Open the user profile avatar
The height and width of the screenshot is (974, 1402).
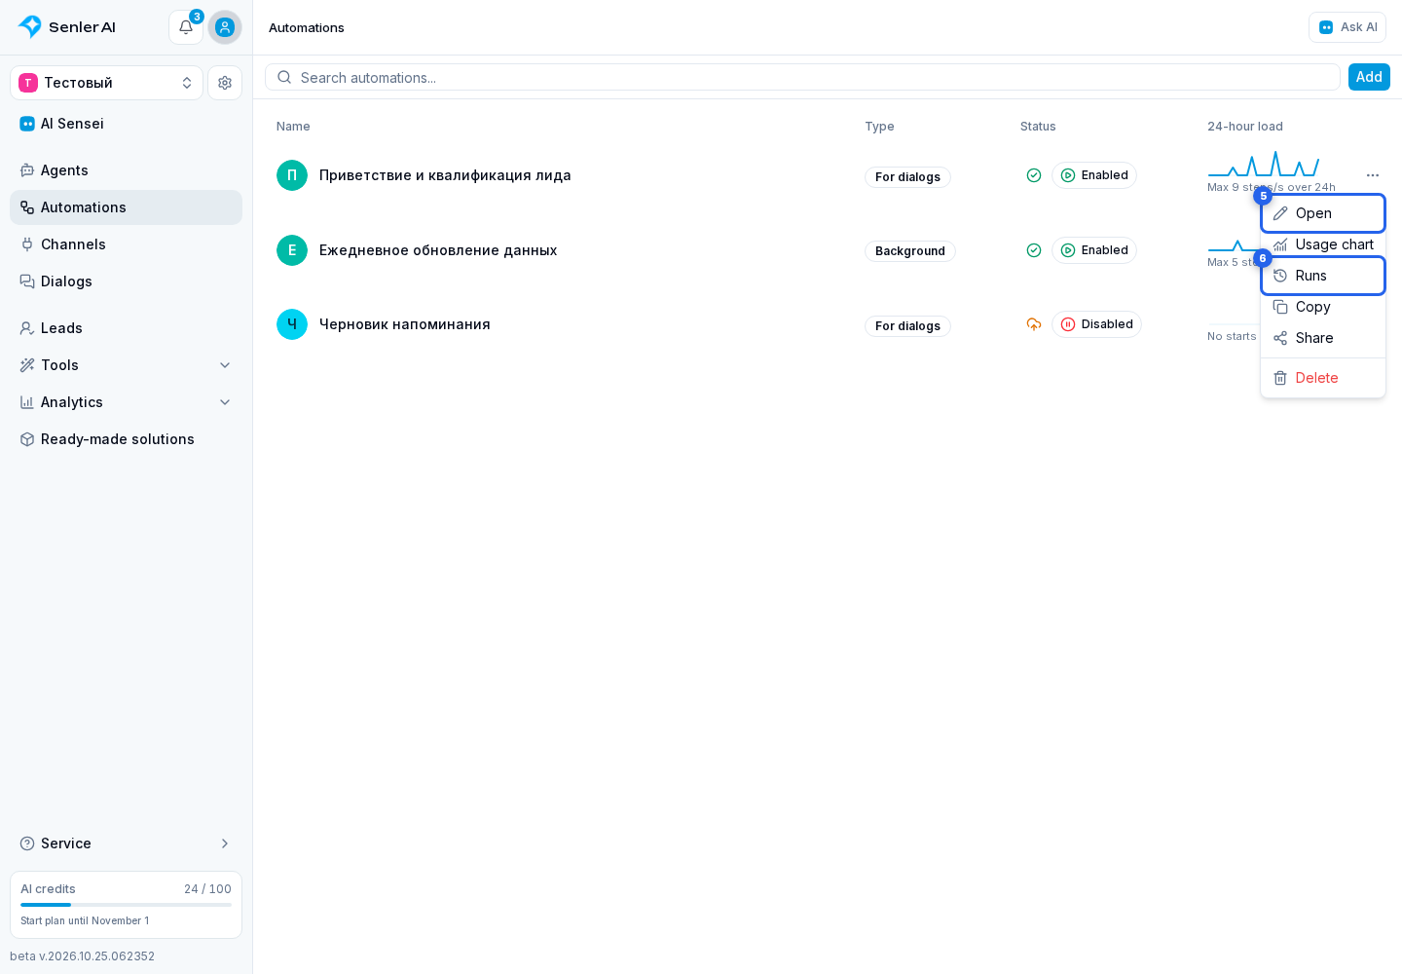click(225, 27)
